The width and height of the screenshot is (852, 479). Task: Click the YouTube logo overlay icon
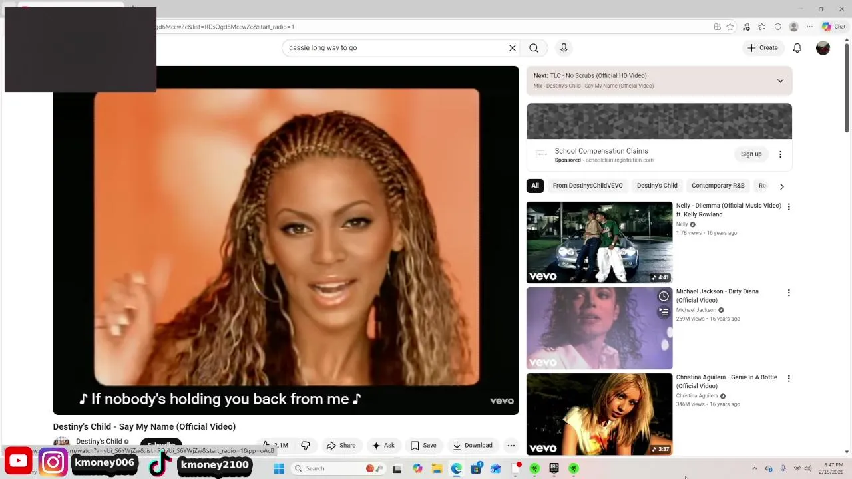tap(18, 461)
